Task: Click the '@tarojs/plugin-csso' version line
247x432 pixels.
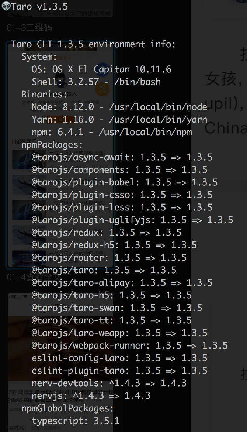Action: [122, 195]
